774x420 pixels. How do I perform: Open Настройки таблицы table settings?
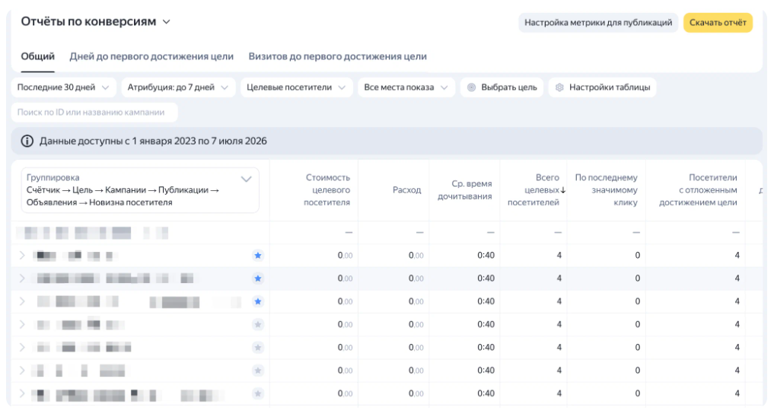[602, 87]
